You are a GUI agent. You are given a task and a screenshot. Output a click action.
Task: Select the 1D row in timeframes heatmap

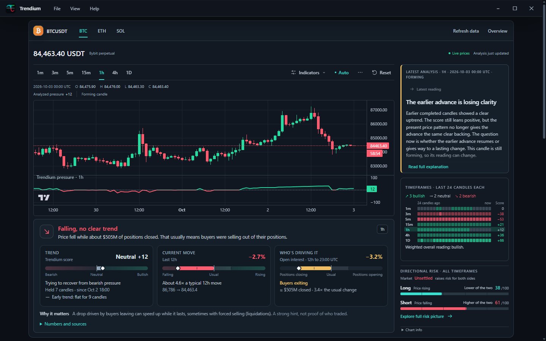point(455,240)
